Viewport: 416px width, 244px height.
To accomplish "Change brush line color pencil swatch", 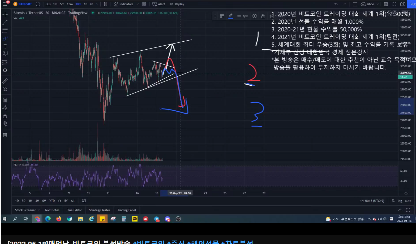I will point(230,16).
